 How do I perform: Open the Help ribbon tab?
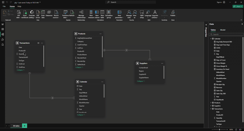(x=19, y=6)
